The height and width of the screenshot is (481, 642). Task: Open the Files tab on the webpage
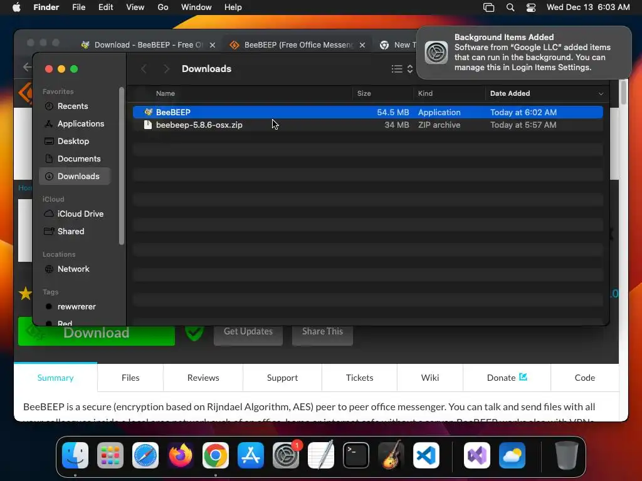click(x=130, y=378)
